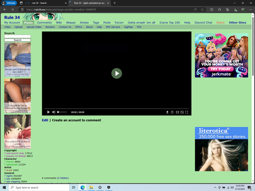Close the currently active browser tab
255x191 pixels.
pyautogui.click(x=108, y=3)
